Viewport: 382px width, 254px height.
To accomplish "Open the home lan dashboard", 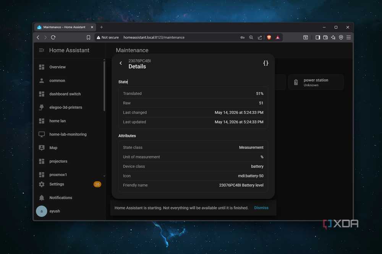I will 58,121.
